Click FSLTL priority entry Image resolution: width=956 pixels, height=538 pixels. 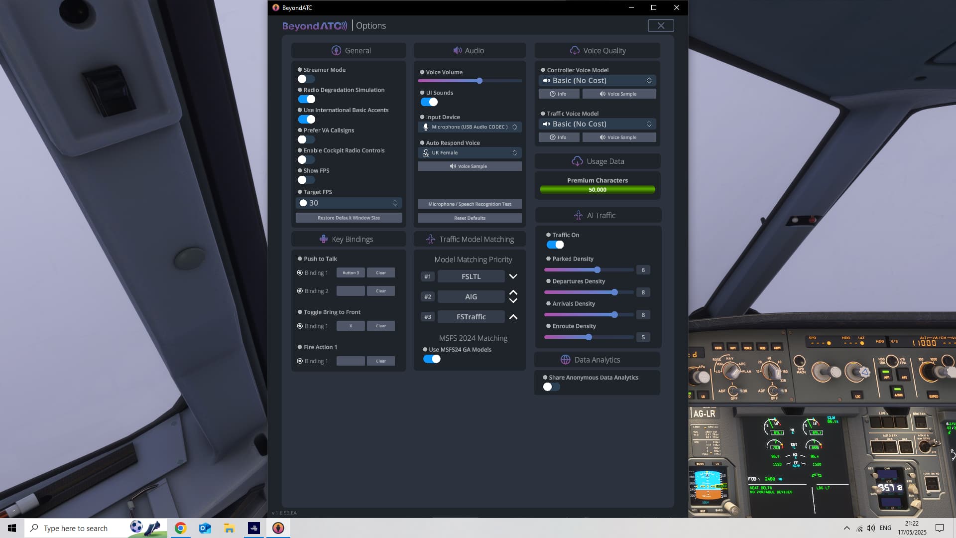(471, 276)
